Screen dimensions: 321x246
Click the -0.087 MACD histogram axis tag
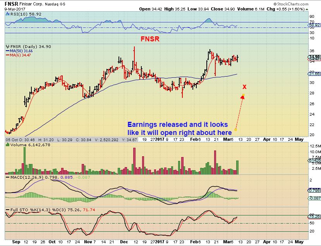tap(314, 198)
